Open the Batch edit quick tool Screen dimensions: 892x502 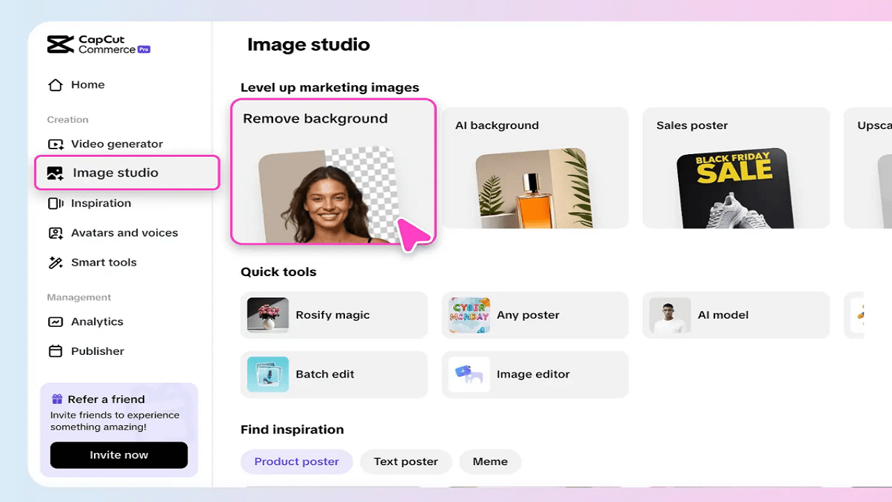pyautogui.click(x=333, y=374)
